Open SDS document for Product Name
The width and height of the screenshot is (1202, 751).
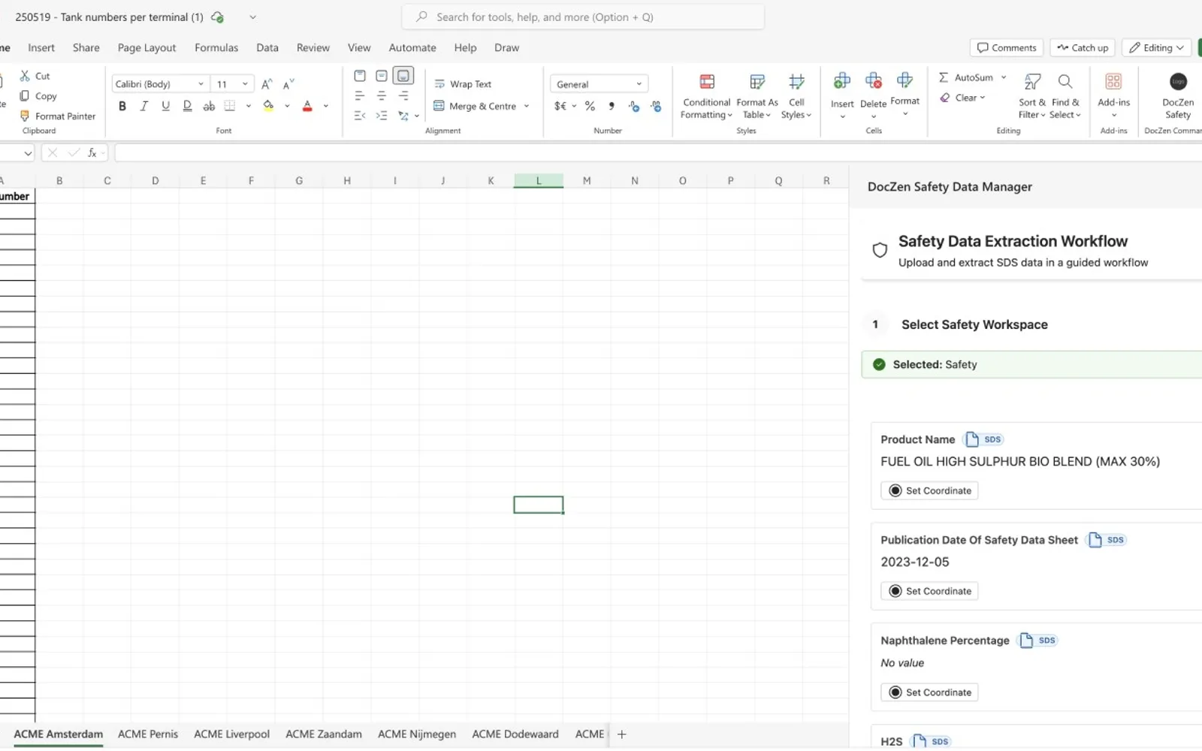[x=984, y=439]
